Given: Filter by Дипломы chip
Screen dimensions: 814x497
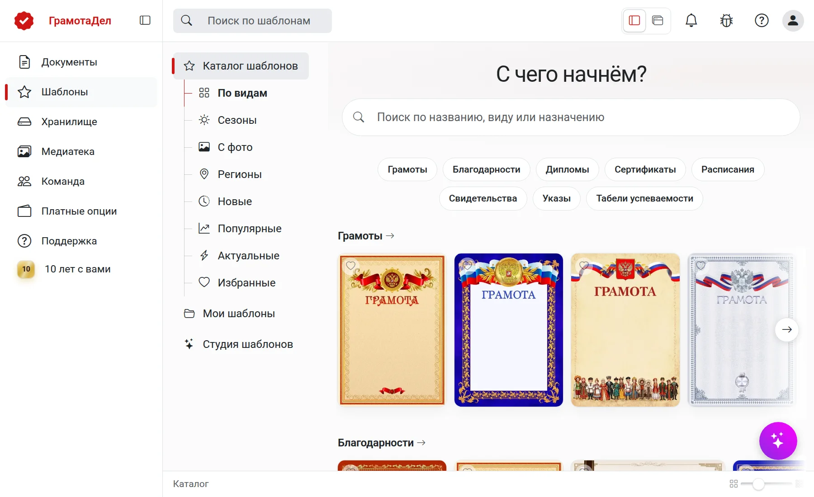Looking at the screenshot, I should coord(568,169).
